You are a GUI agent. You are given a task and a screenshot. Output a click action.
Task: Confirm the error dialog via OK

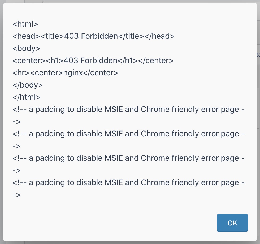tap(232, 223)
